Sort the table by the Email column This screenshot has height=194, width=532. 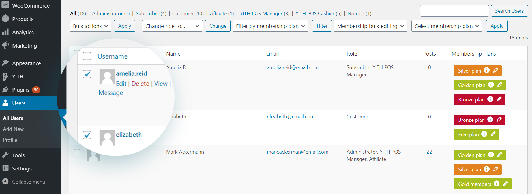[x=273, y=54]
